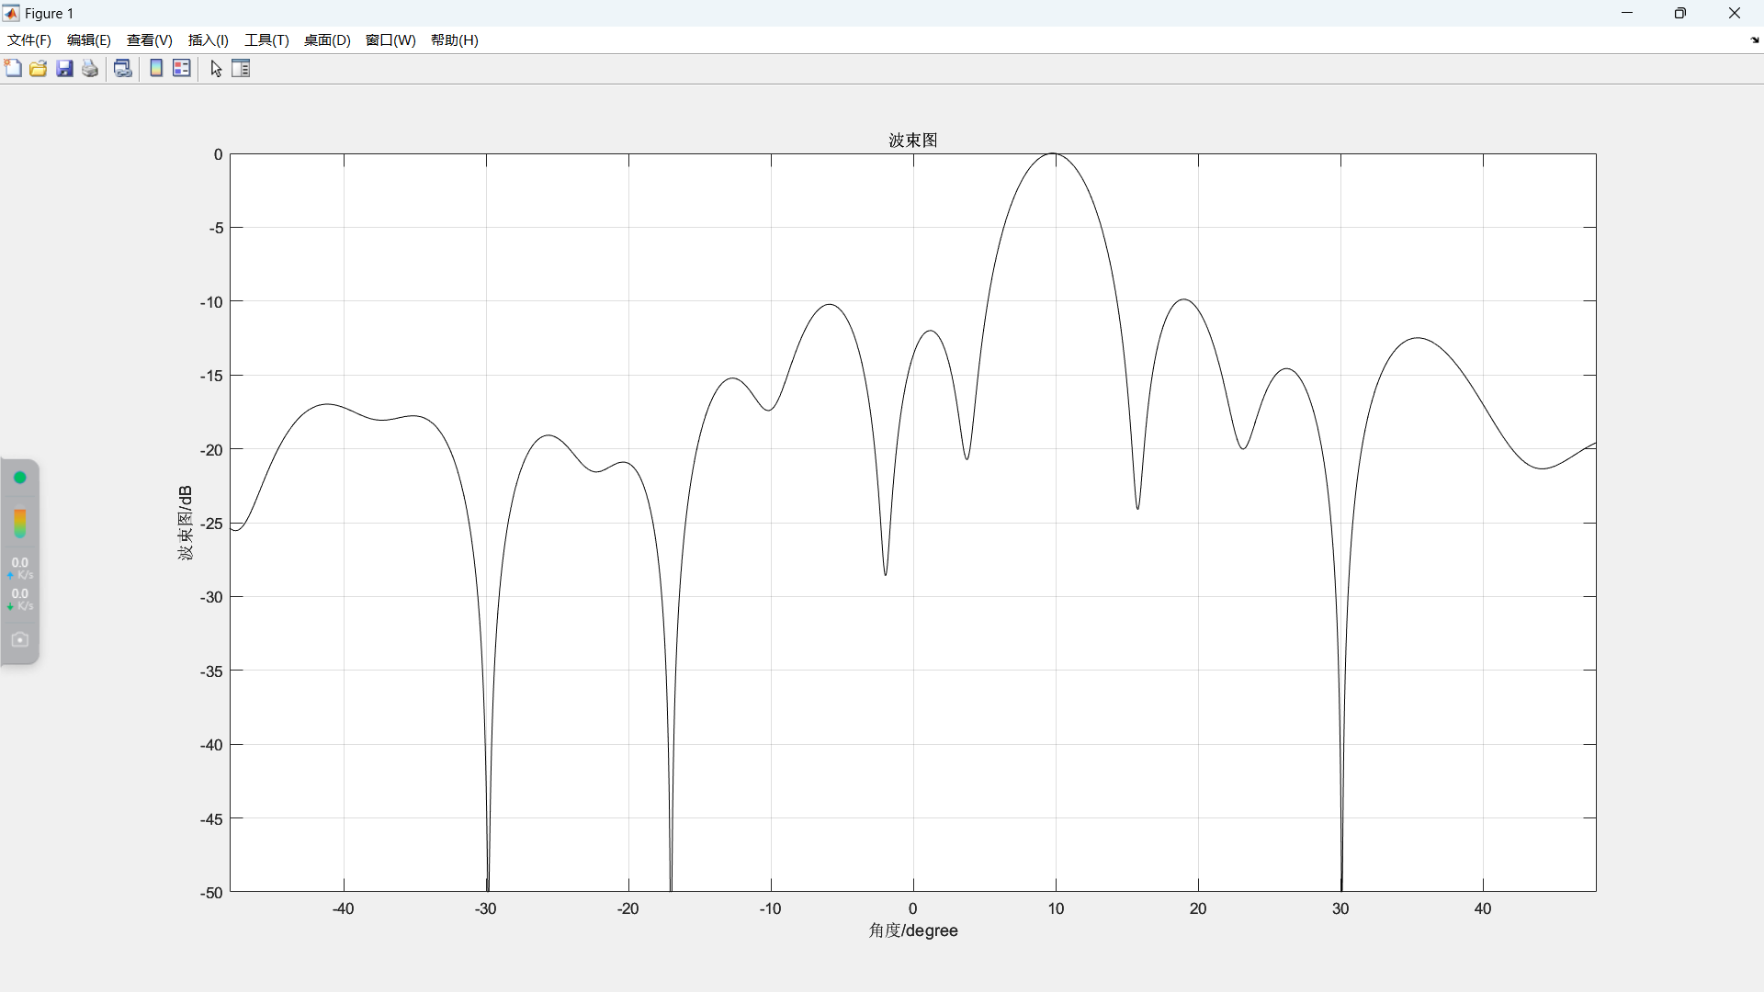
Task: Insert a colorbar using toolbar icon
Action: [x=156, y=69]
